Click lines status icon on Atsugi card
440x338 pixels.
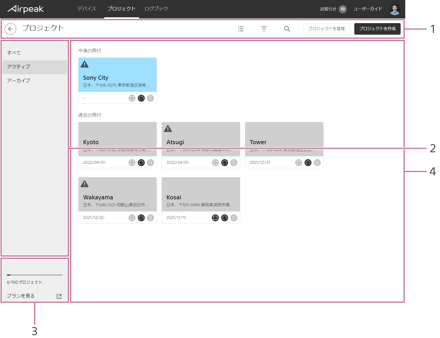pos(234,163)
